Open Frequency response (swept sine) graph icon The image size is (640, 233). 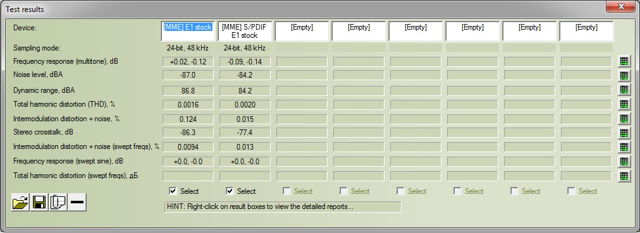tap(624, 161)
